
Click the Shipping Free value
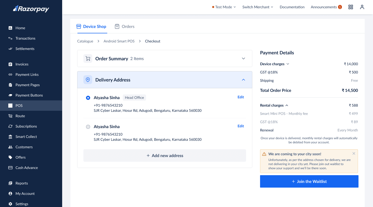(354, 80)
